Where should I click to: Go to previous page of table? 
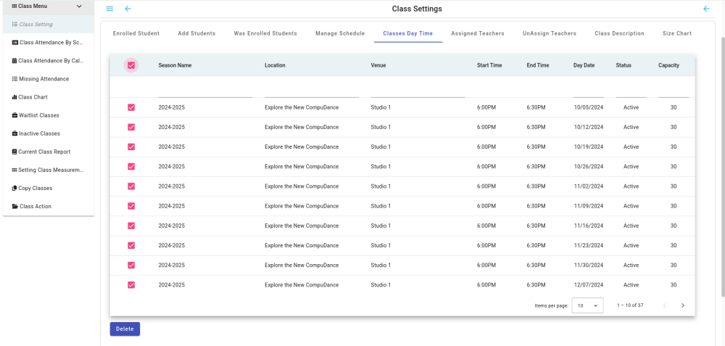[664, 305]
